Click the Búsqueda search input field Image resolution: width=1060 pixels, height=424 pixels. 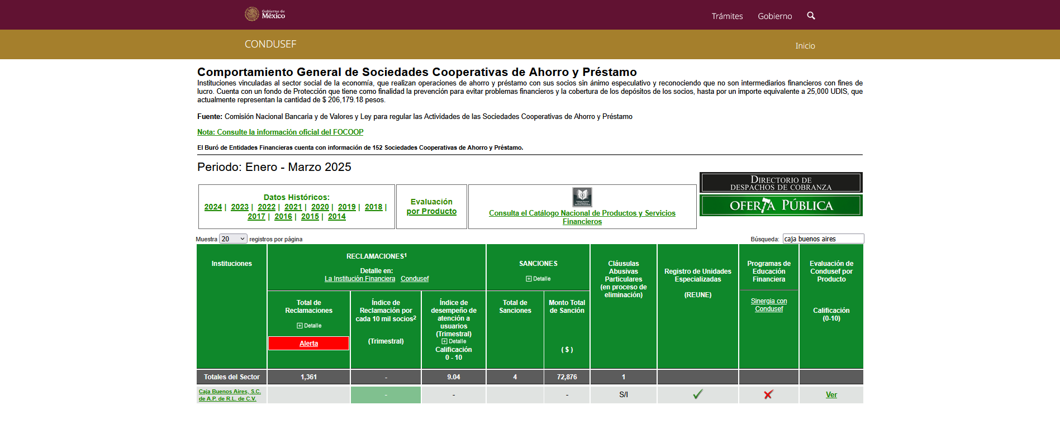823,239
